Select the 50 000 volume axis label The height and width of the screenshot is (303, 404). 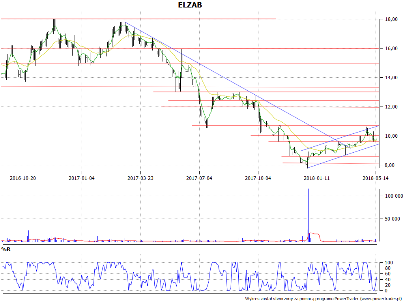[393, 219]
